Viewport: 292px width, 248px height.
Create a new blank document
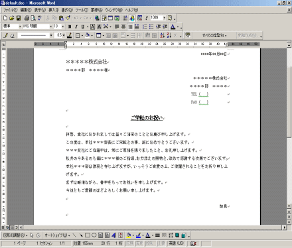[x=5, y=18]
